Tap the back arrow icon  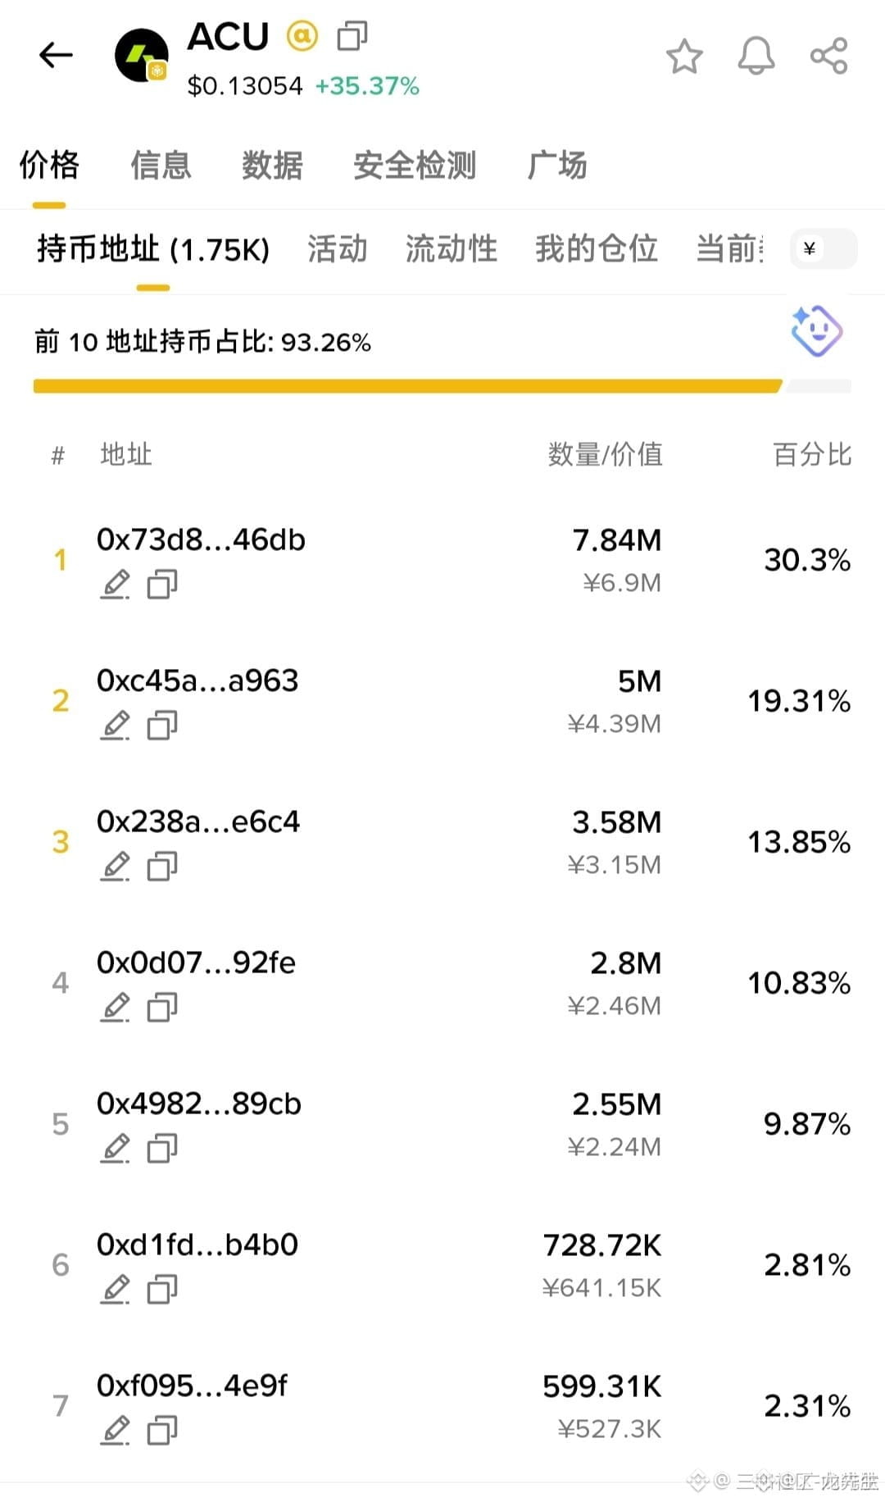pyautogui.click(x=56, y=55)
